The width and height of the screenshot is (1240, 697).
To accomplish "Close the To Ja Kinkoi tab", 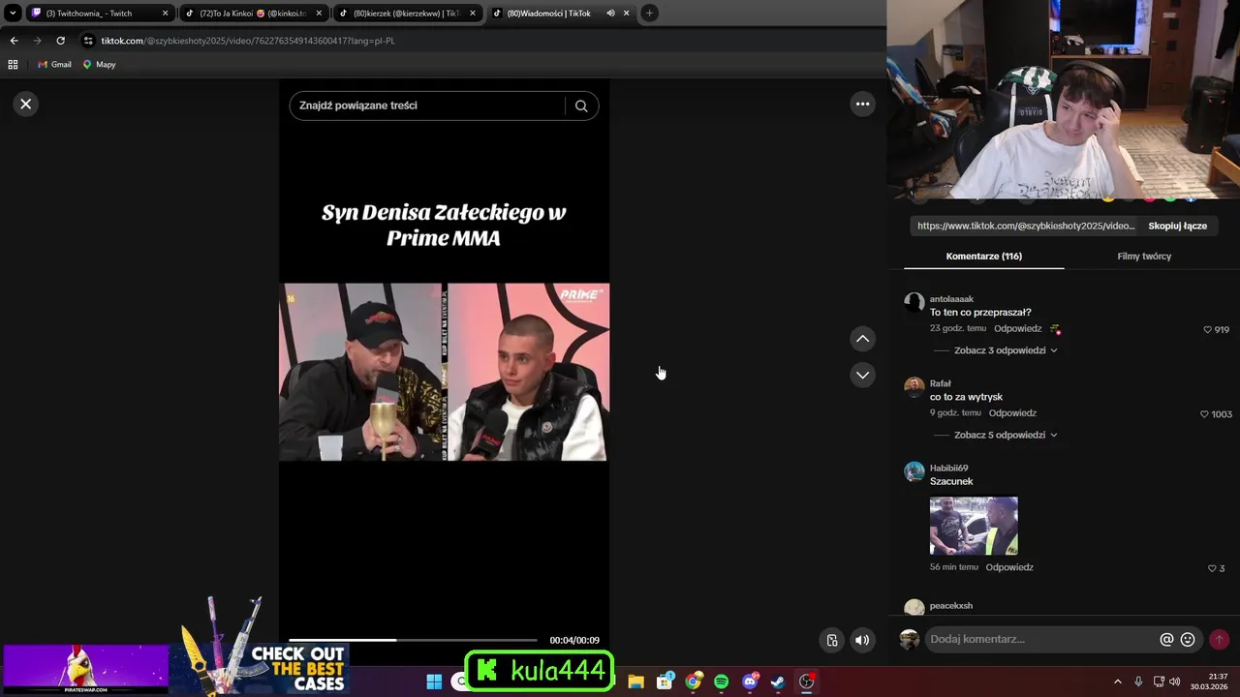I will pos(319,14).
